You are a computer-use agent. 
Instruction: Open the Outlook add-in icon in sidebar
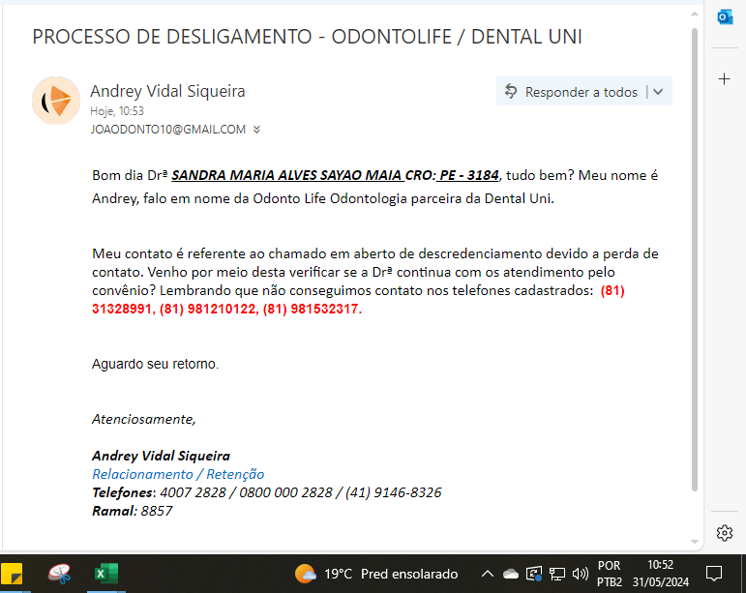point(725,17)
